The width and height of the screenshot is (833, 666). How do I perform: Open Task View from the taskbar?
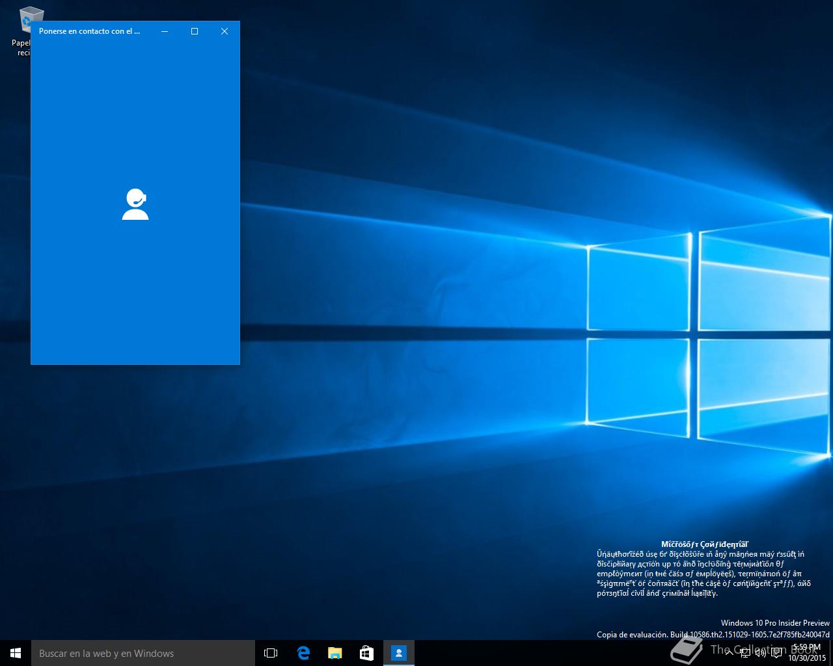pos(271,653)
